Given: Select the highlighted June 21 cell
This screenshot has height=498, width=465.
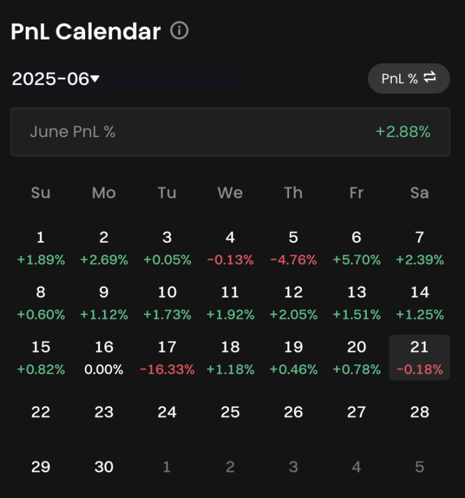Looking at the screenshot, I should (419, 357).
